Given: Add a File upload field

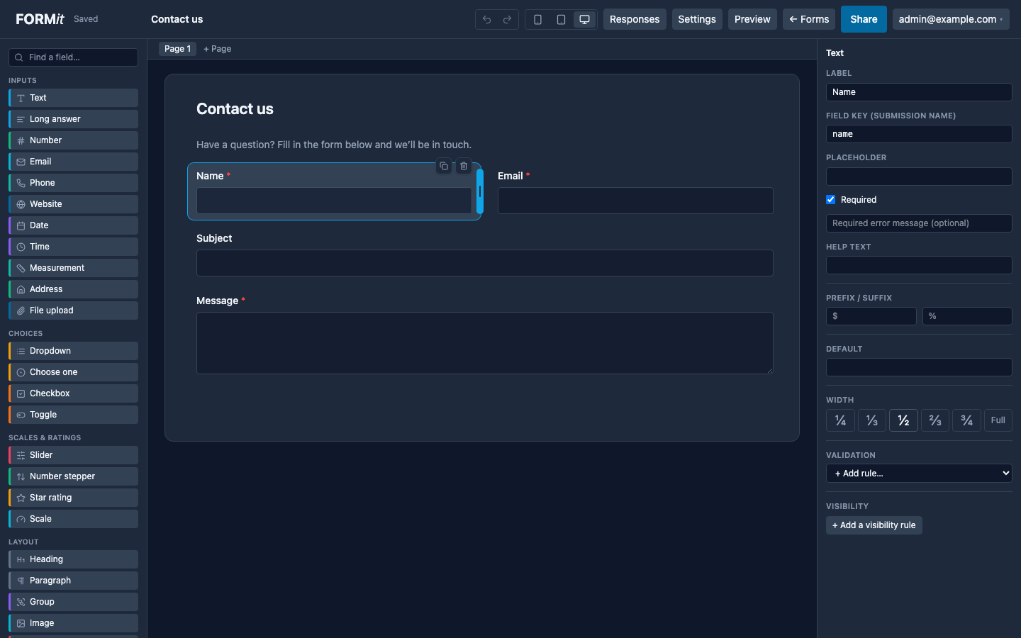Looking at the screenshot, I should [73, 310].
